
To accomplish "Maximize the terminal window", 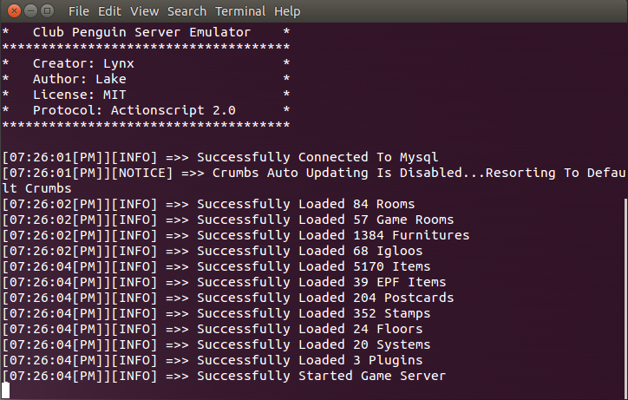I will click(47, 10).
